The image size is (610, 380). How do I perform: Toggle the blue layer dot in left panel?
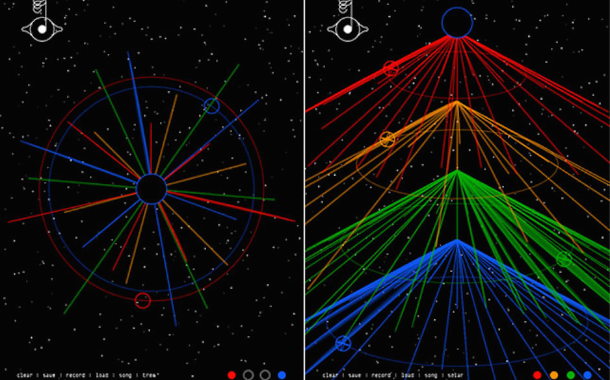point(282,375)
